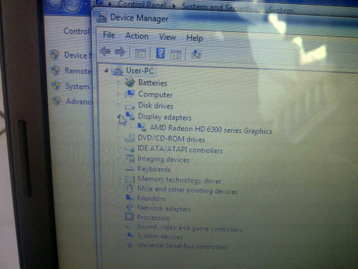
Task: Click the Scan for hardware changes icon
Action: pos(196,54)
